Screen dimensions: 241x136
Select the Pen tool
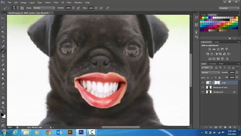[x=3, y=84]
